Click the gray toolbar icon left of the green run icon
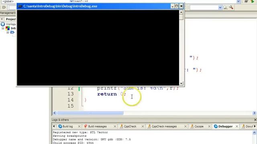Screen dimensions: 257x144 [246, 2]
